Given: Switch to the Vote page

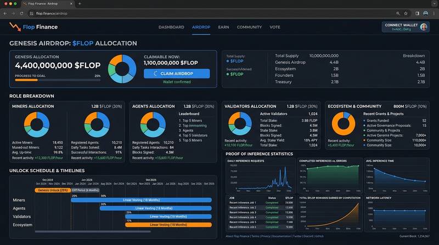Looking at the screenshot, I should coord(275,27).
